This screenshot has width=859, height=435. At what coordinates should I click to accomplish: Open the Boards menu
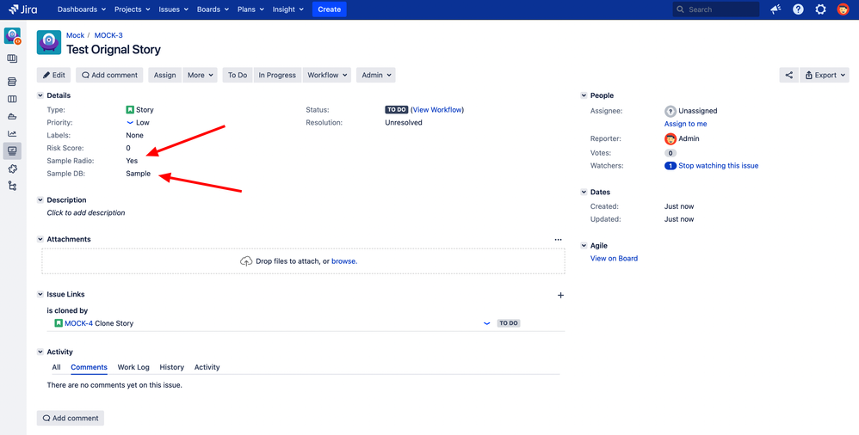pyautogui.click(x=213, y=9)
